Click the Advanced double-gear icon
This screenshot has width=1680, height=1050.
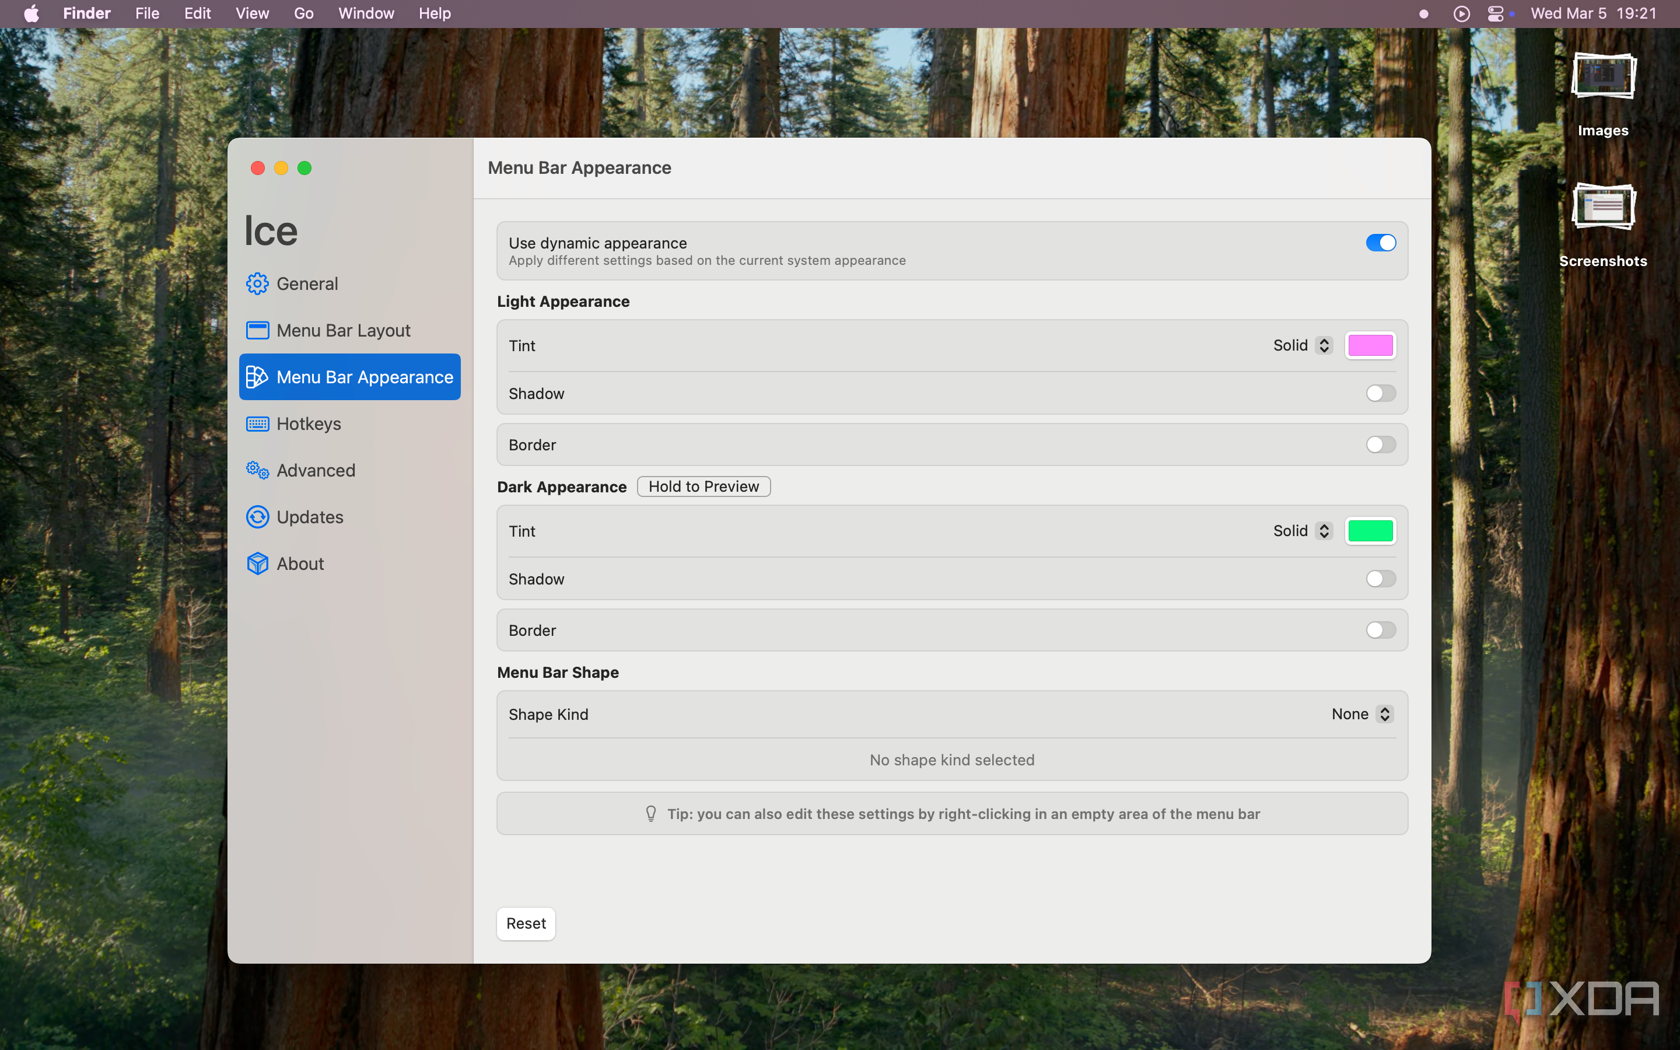tap(257, 470)
